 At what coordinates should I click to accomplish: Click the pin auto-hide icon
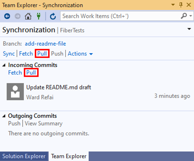point(181,5)
